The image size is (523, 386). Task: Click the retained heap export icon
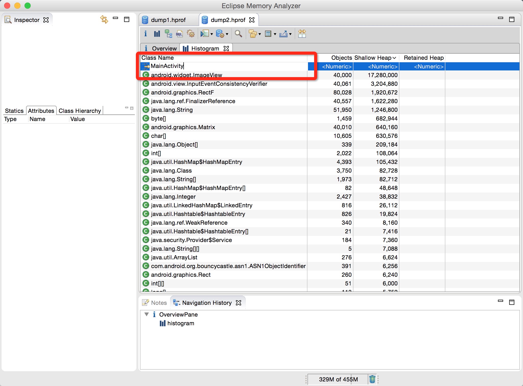(x=284, y=33)
